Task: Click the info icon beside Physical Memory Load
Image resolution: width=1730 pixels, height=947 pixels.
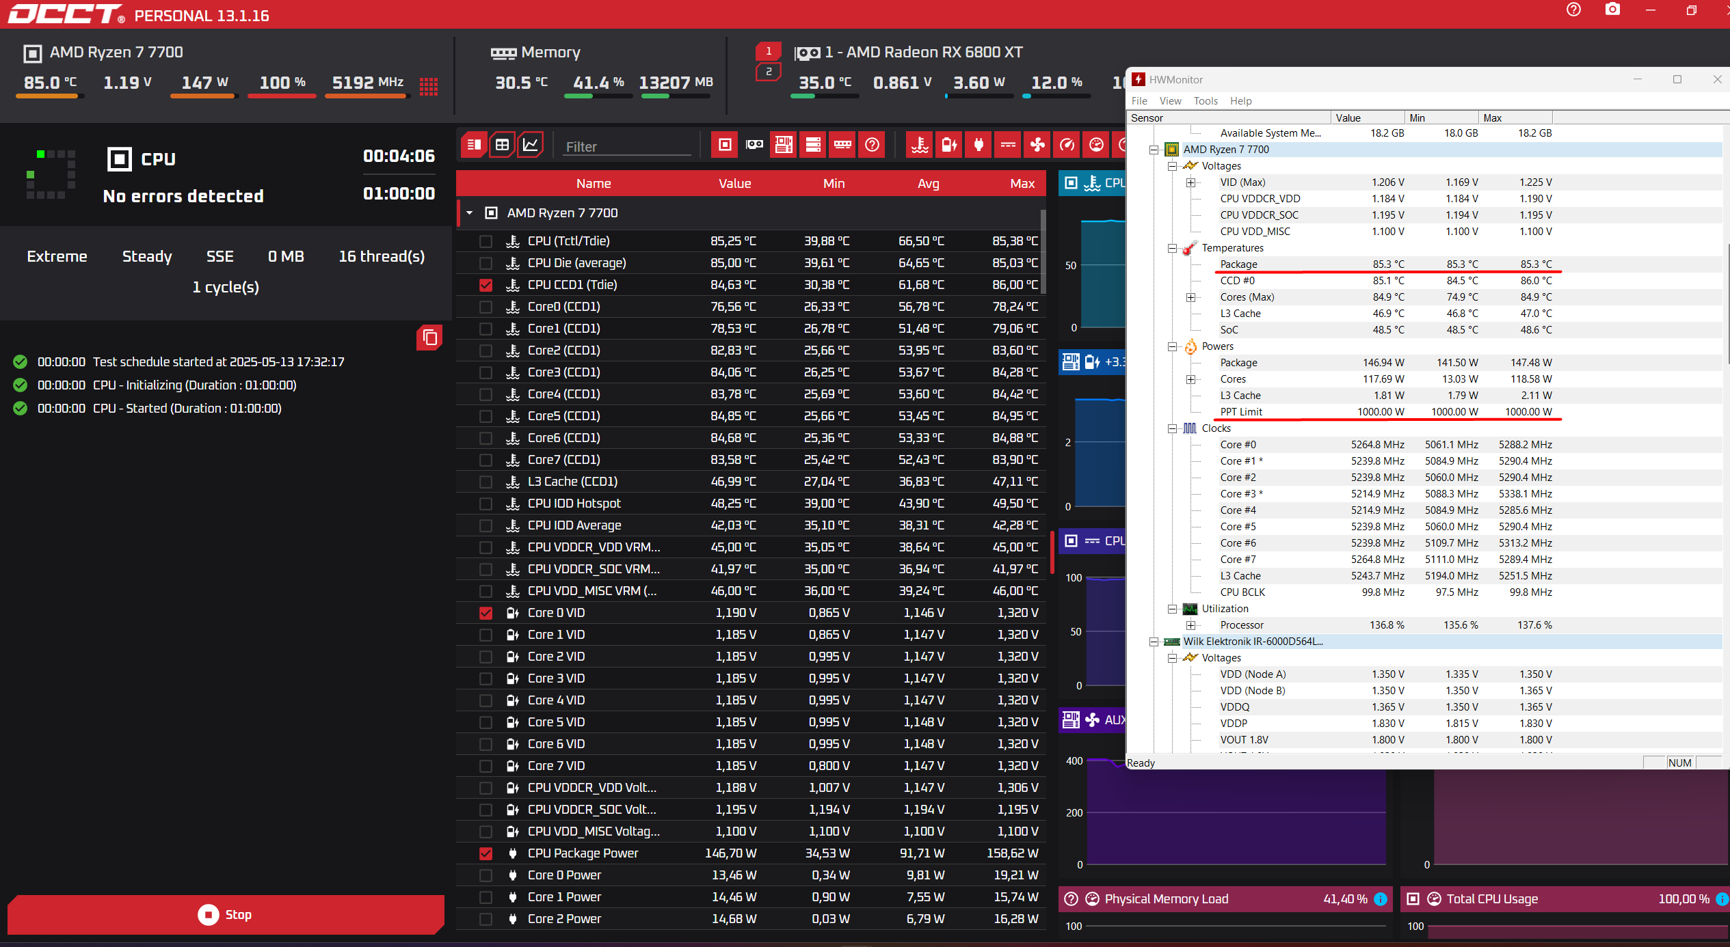Action: coord(1380,899)
